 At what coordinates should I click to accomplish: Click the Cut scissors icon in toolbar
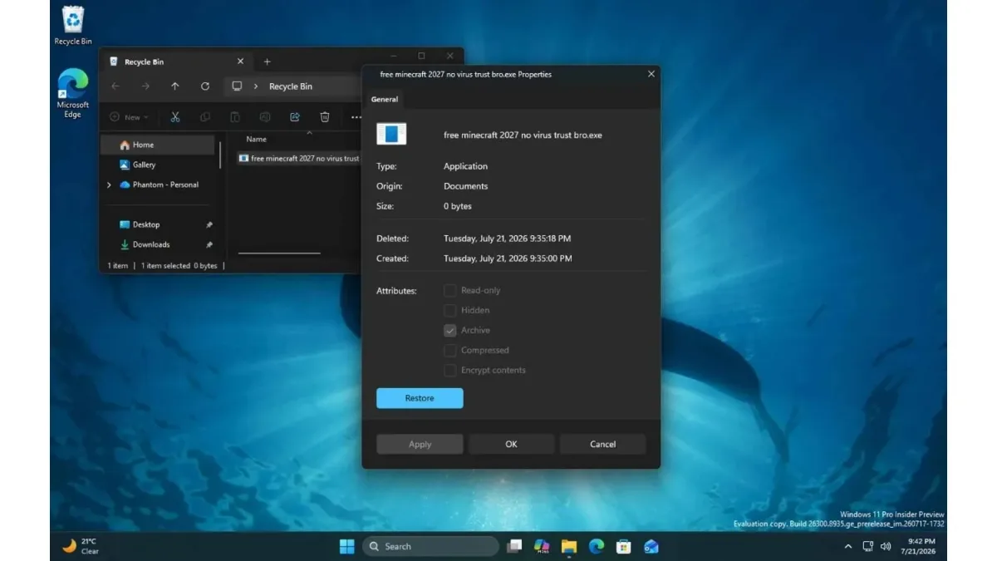tap(174, 117)
